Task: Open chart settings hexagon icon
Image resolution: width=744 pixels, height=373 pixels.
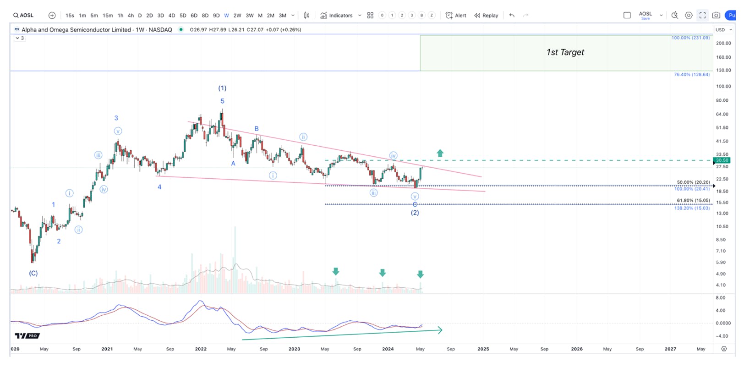Action: tap(689, 15)
